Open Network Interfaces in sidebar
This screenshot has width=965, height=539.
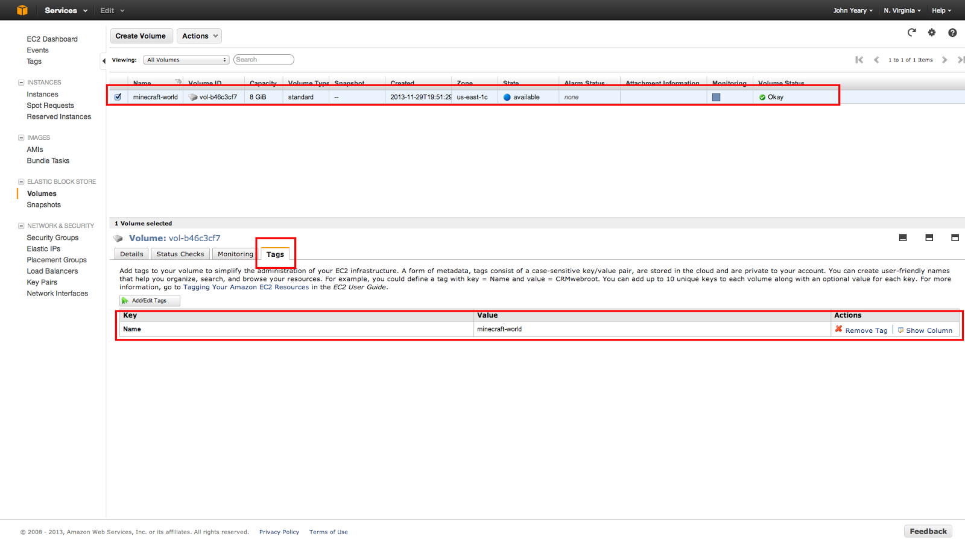pyautogui.click(x=57, y=294)
